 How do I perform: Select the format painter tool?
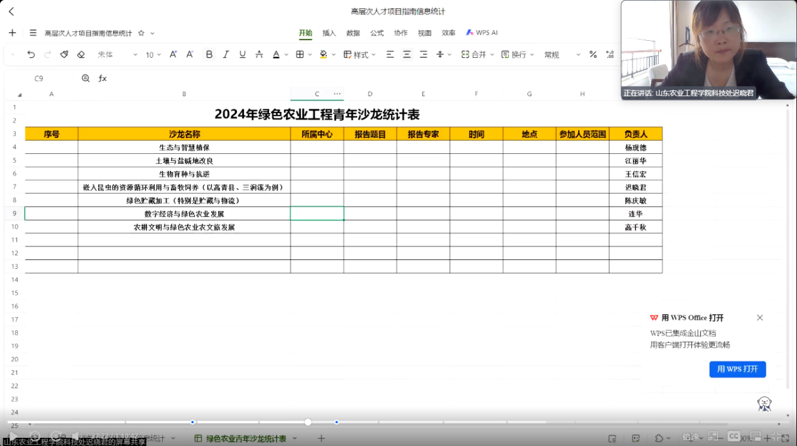coord(63,55)
